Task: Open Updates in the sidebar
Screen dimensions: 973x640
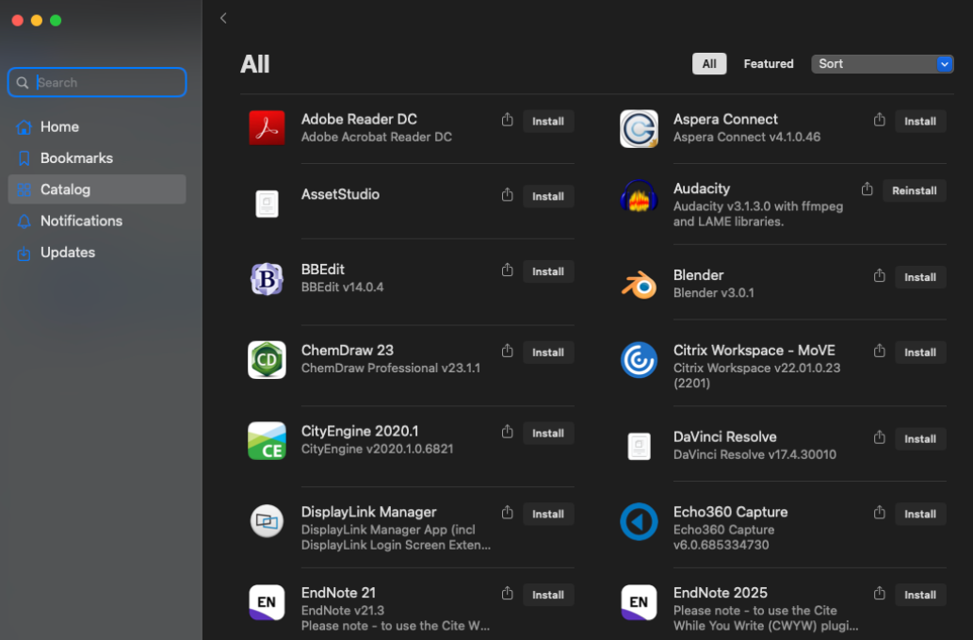Action: pyautogui.click(x=97, y=253)
